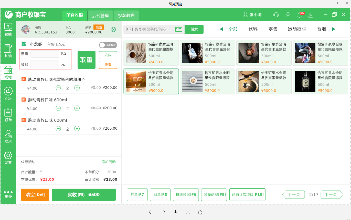
Task: Go to 下一页 with the chevron
Action: click(x=332, y=194)
